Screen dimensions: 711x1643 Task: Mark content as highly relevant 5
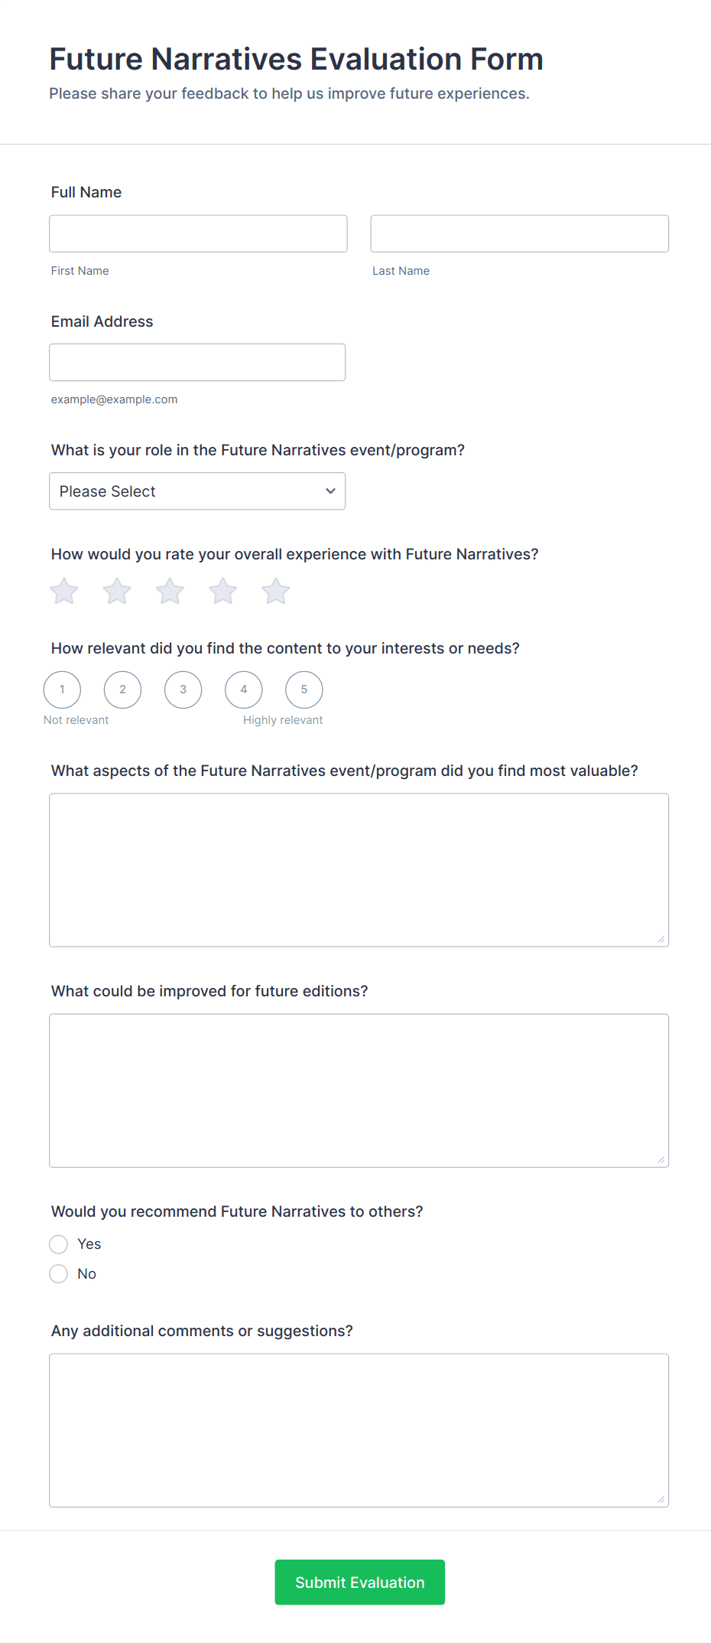[304, 689]
